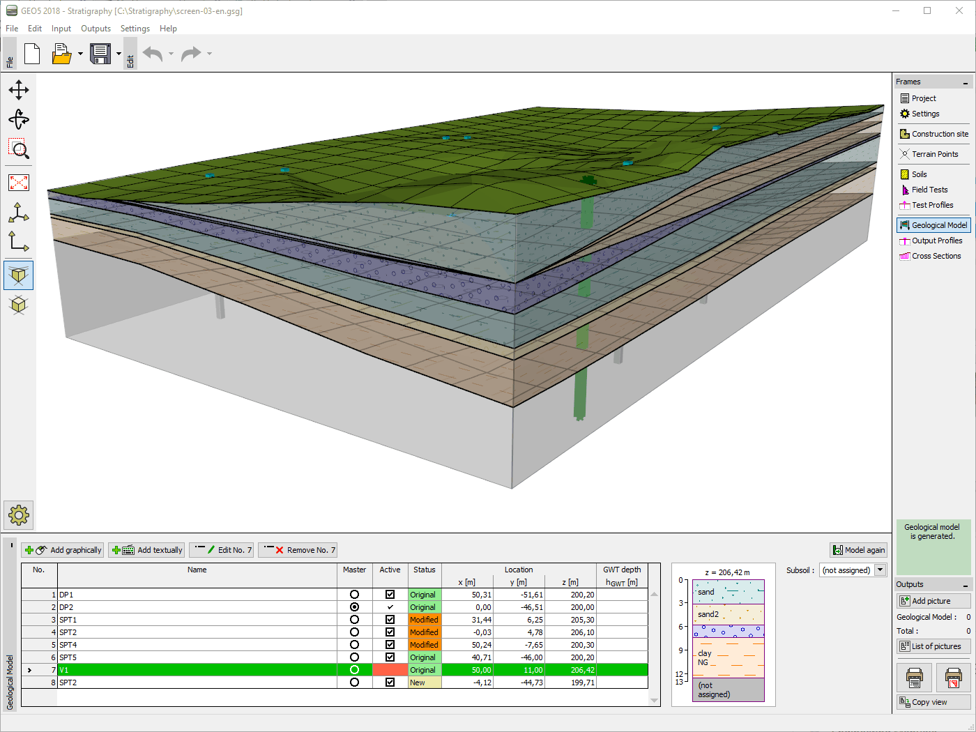Open visualization settings via gear icon
Screen dimensions: 976x732
coord(18,515)
